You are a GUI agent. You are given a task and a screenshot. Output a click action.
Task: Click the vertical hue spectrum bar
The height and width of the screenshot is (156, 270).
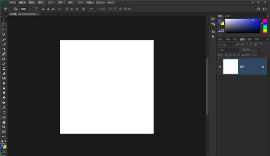tap(265, 26)
